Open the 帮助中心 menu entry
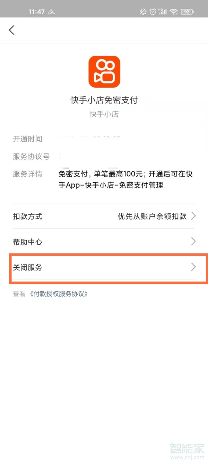This screenshot has width=208, height=464. 28,242
